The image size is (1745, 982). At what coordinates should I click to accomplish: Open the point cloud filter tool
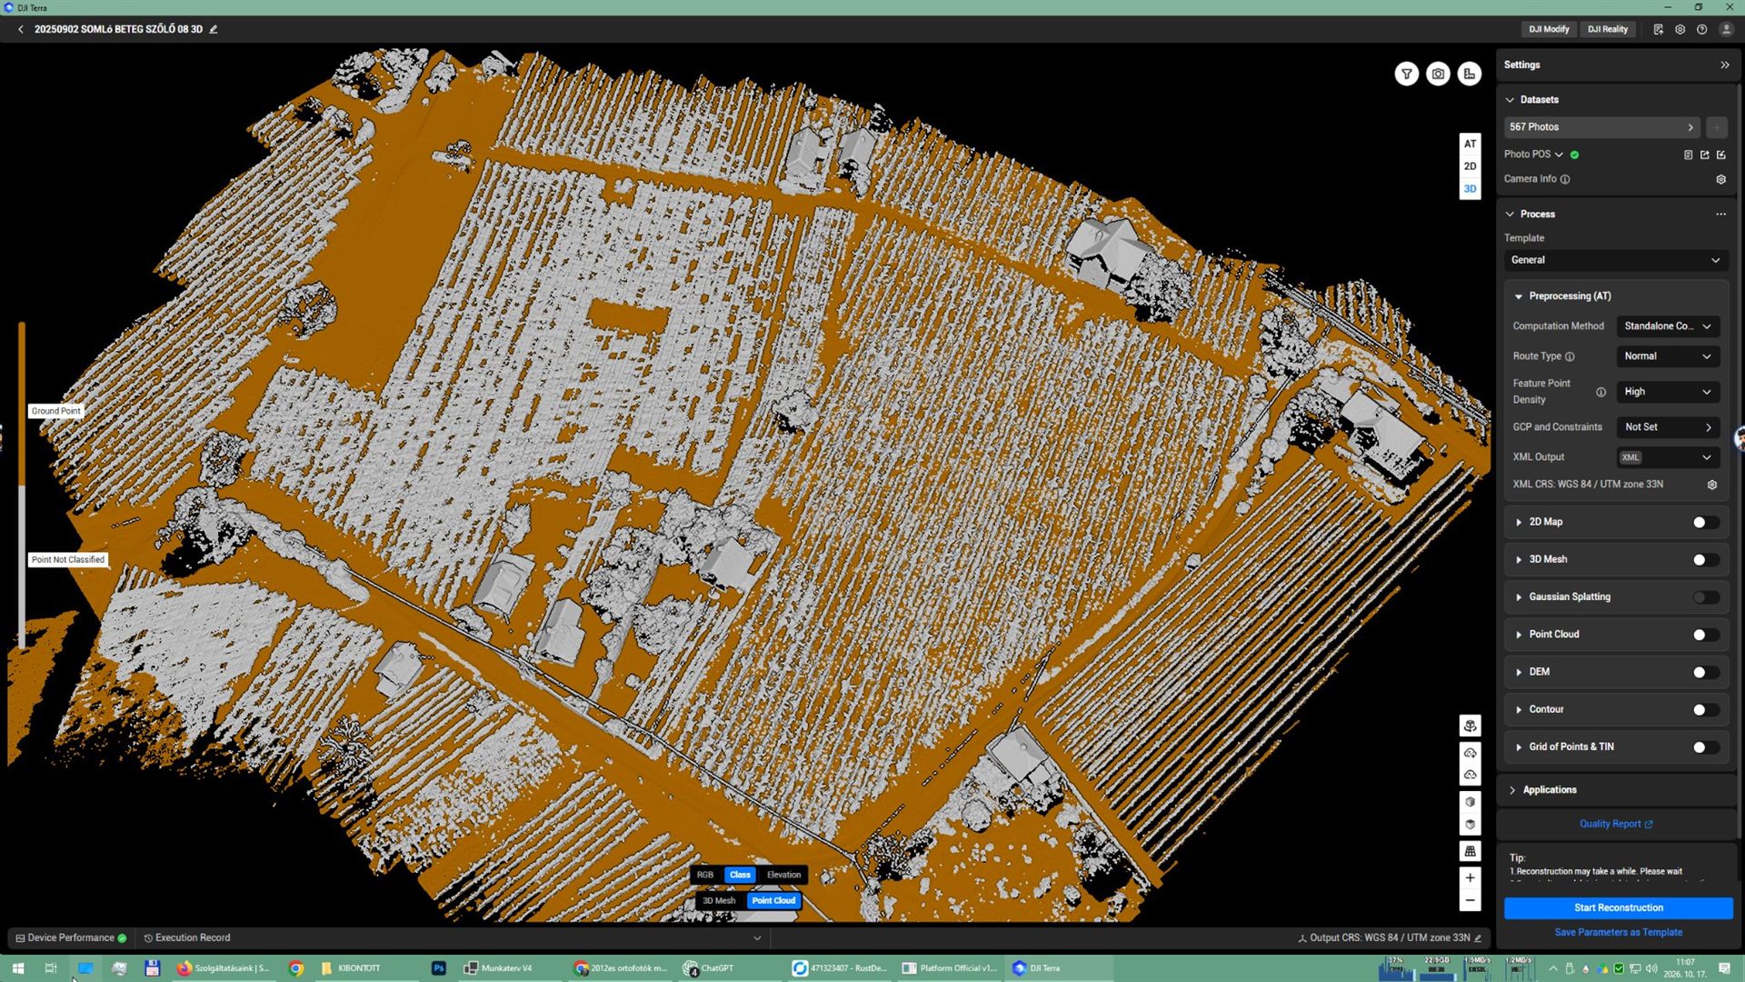[x=1406, y=74]
